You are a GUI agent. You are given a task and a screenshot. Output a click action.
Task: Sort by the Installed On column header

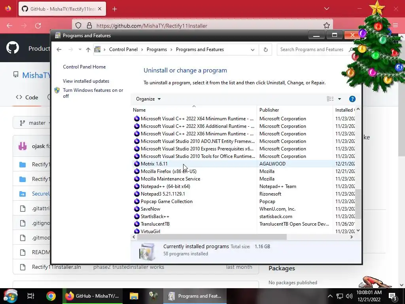[344, 110]
